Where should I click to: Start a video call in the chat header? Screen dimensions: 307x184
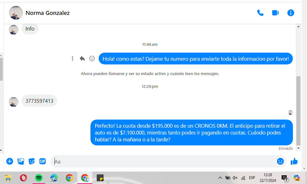[275, 13]
